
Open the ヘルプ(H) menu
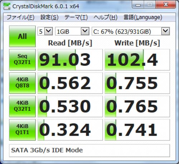[106, 17]
